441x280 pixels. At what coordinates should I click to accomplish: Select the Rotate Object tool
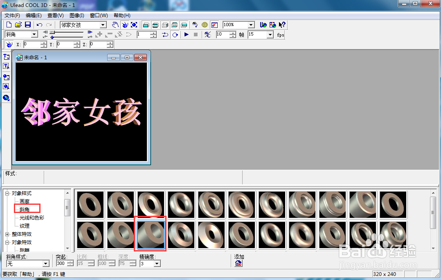125,25
